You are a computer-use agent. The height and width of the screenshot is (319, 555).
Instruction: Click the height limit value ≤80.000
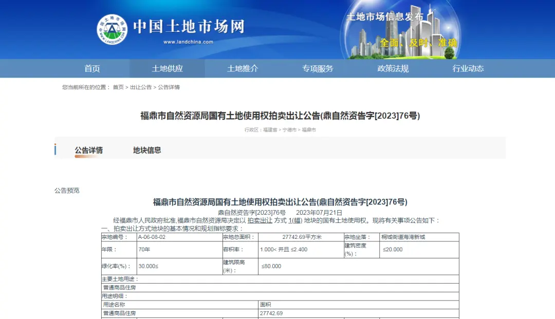(359, 266)
